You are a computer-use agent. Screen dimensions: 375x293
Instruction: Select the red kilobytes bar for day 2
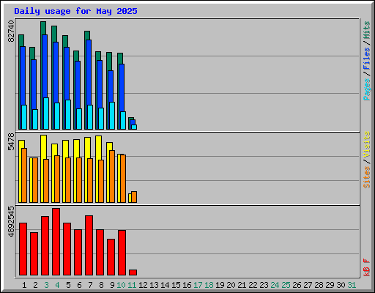(x=34, y=254)
